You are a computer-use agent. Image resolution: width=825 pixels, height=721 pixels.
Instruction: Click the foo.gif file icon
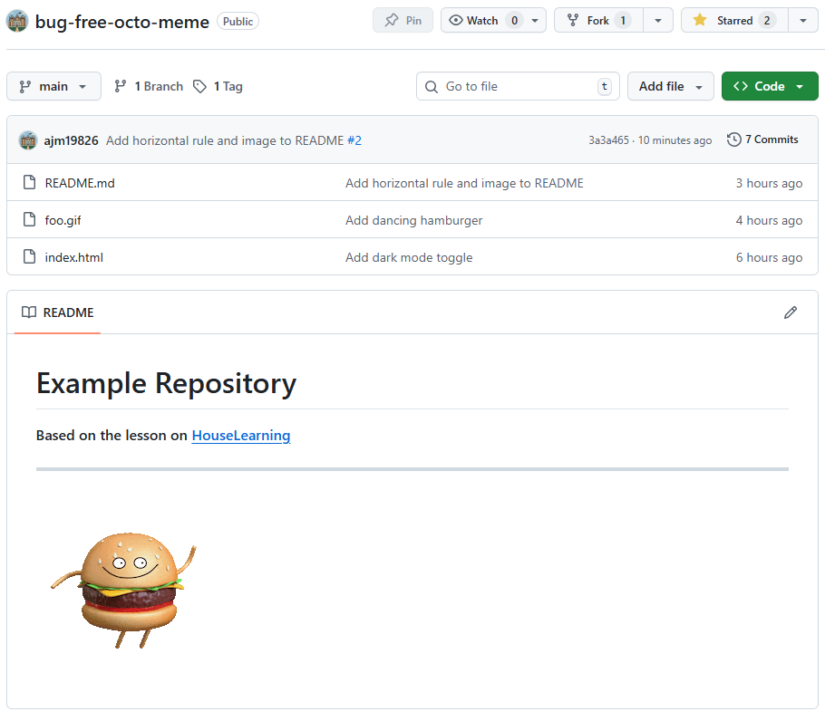(x=30, y=220)
